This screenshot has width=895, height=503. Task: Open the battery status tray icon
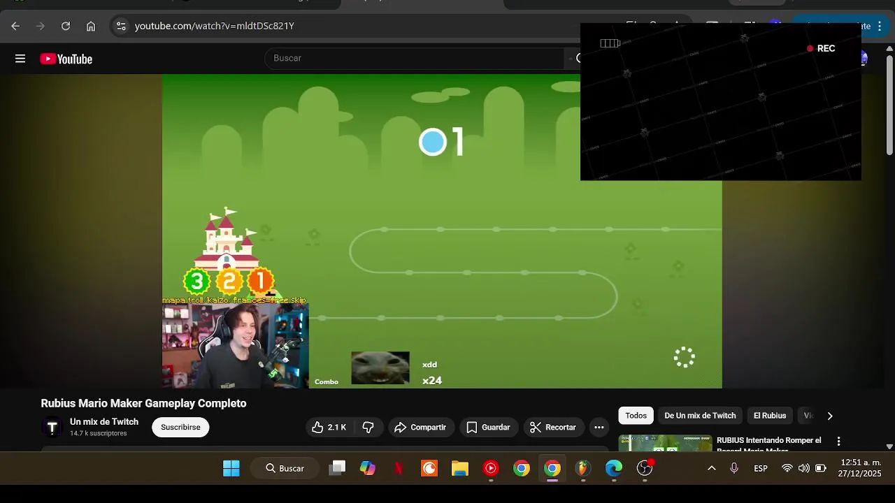click(821, 468)
